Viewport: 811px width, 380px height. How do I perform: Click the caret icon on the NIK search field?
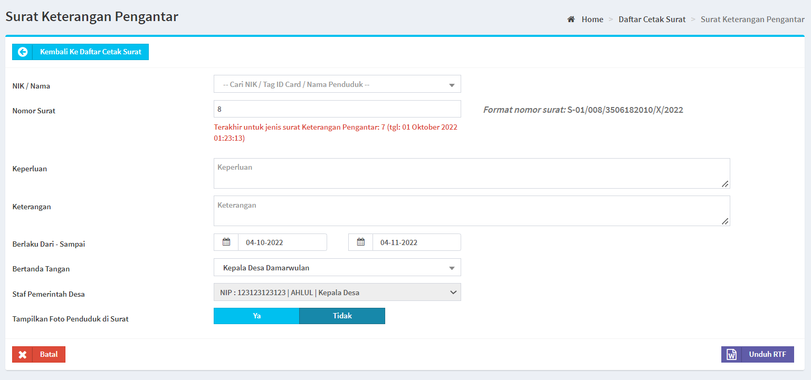coord(452,84)
